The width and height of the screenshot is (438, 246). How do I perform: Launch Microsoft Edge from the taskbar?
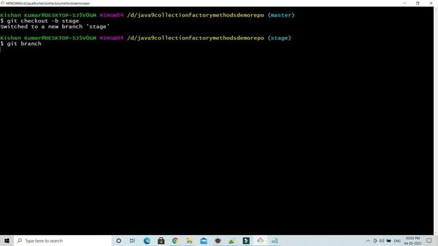coord(147,241)
